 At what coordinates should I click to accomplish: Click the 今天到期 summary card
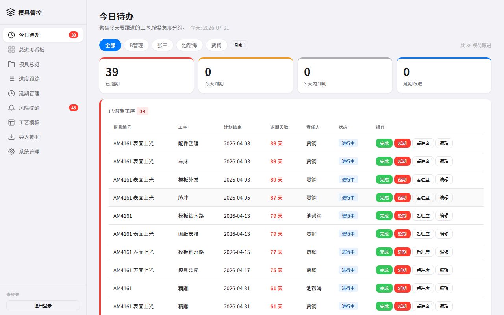pos(246,75)
